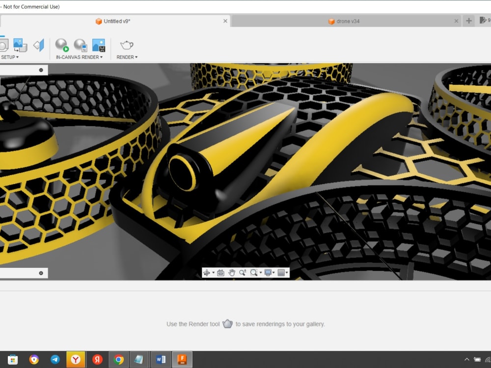Collapse the panel using the arrow above the viewport
The height and width of the screenshot is (368, 491).
pyautogui.click(x=41, y=69)
